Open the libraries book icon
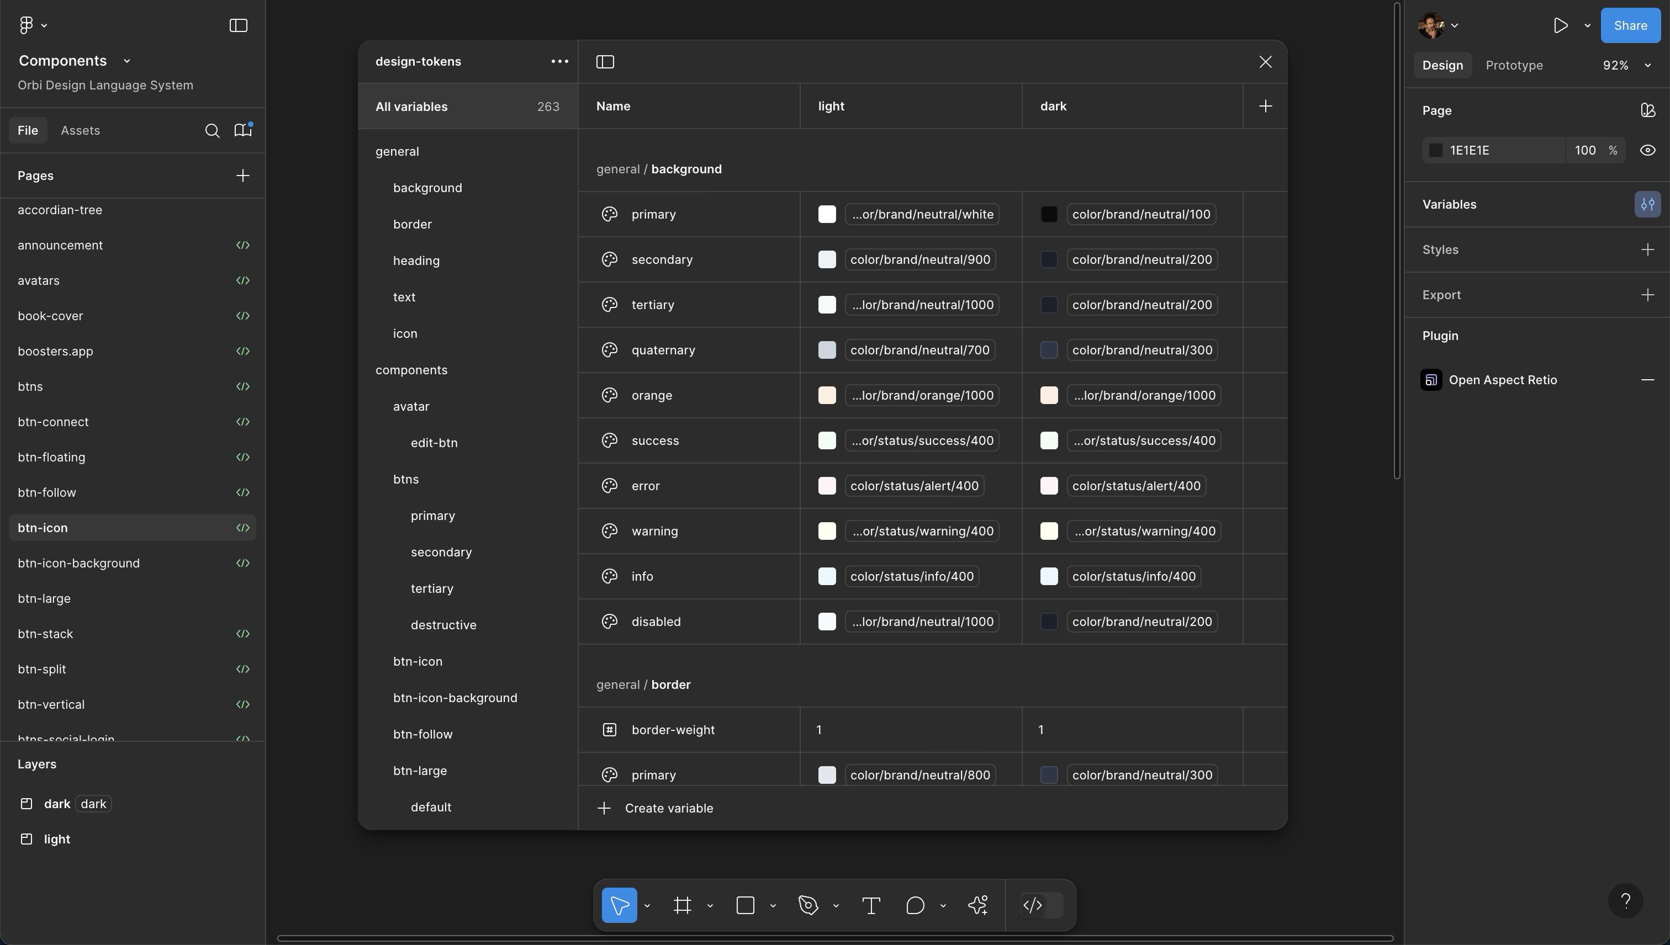Viewport: 1670px width, 945px height. [243, 130]
